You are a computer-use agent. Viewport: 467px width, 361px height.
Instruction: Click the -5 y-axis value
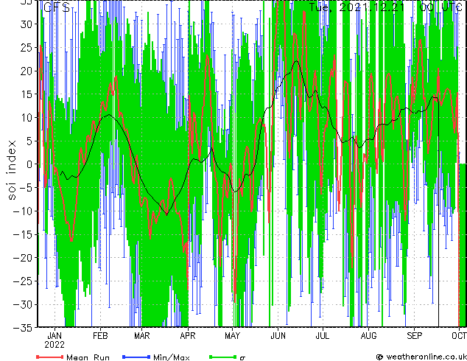click(26, 188)
